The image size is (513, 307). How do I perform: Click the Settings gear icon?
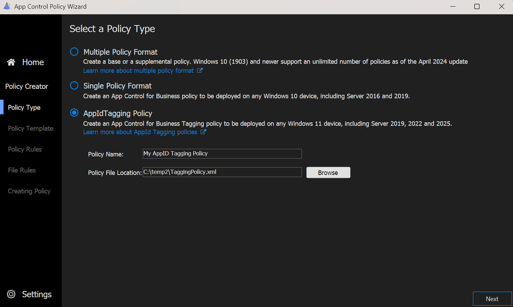[x=11, y=294]
